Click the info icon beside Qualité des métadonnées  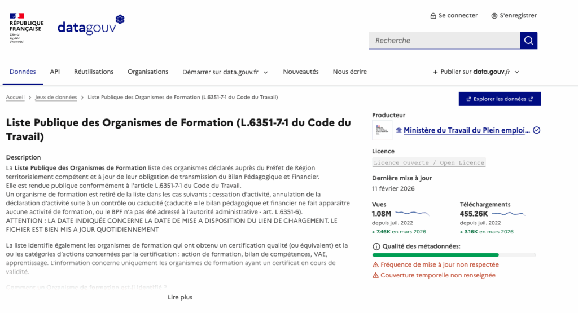(376, 246)
